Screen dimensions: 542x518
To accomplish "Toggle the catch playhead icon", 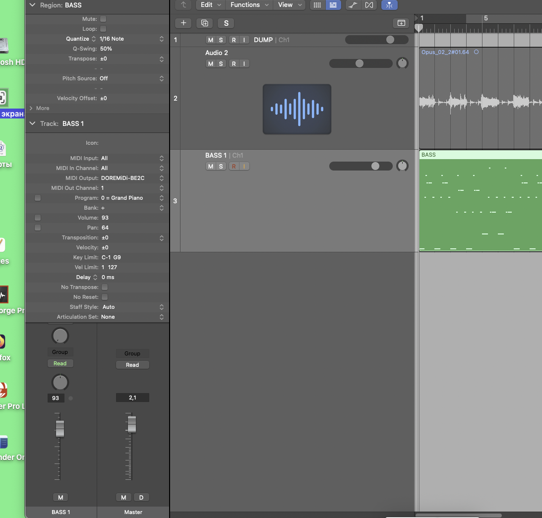I will pos(389,5).
